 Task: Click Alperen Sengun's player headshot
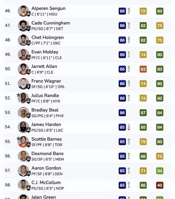(x=23, y=11)
